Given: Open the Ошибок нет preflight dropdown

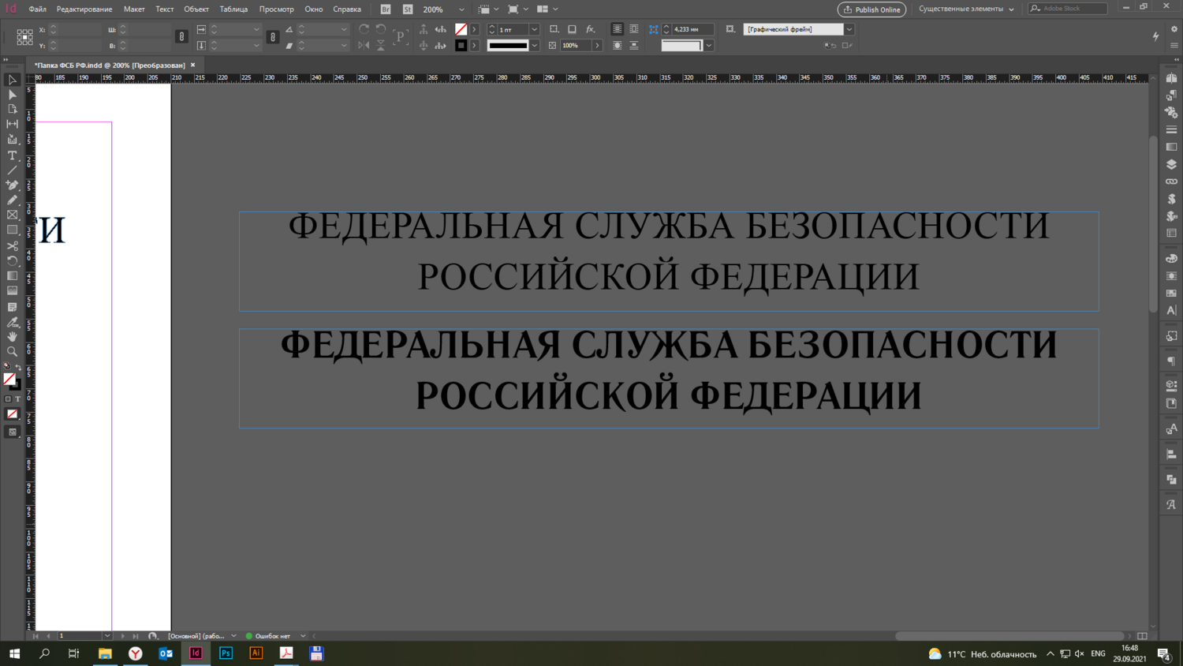Looking at the screenshot, I should coord(303,636).
